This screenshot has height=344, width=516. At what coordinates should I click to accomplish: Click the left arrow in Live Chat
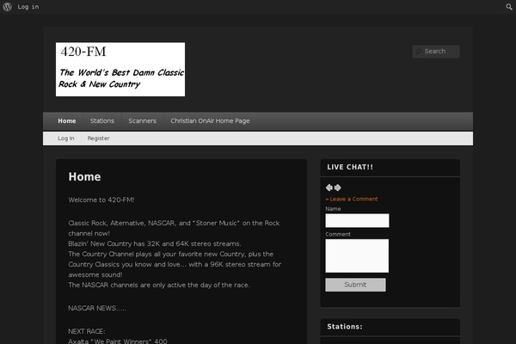tap(329, 187)
